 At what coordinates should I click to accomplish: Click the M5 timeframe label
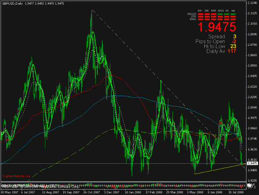pos(207,11)
